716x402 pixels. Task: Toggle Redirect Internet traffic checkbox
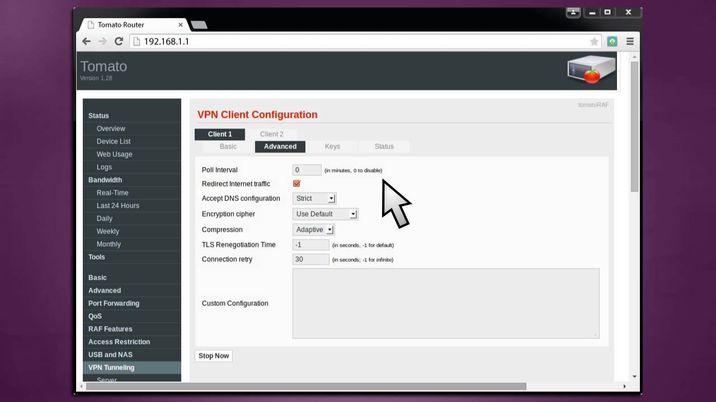pyautogui.click(x=296, y=183)
